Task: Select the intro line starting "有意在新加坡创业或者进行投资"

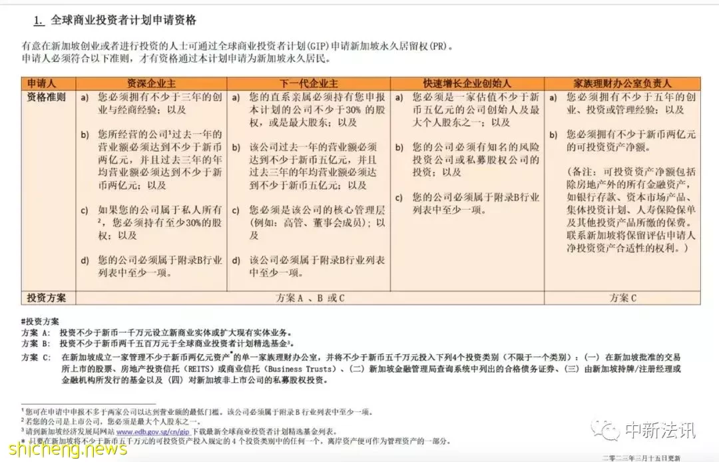Action: pyautogui.click(x=238, y=47)
